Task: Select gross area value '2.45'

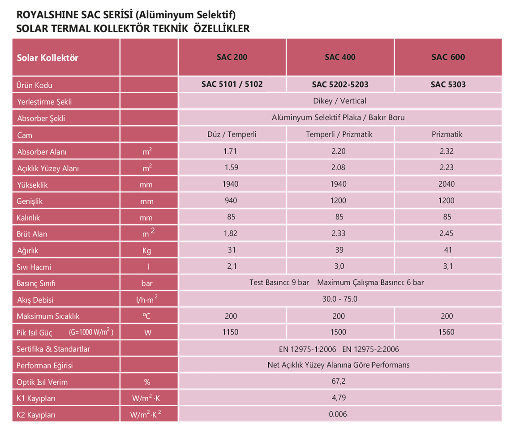Action: (x=447, y=234)
